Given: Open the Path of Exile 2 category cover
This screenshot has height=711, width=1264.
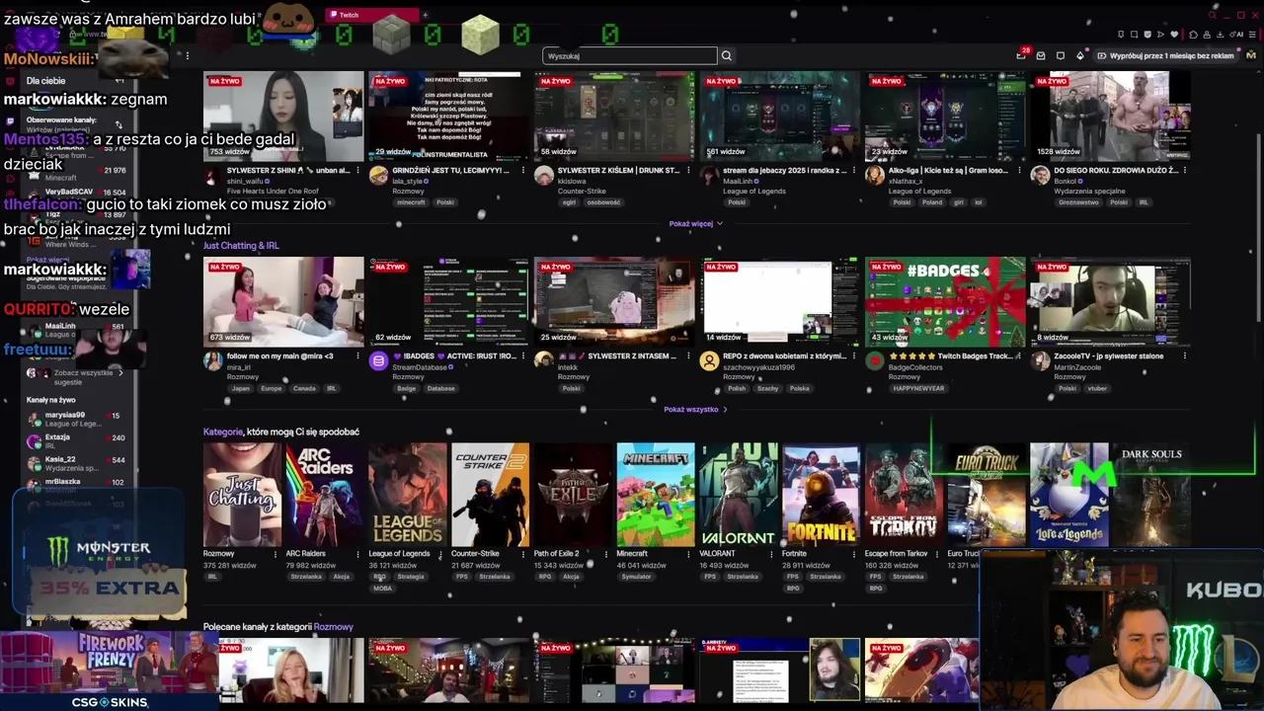Looking at the screenshot, I should [x=573, y=495].
